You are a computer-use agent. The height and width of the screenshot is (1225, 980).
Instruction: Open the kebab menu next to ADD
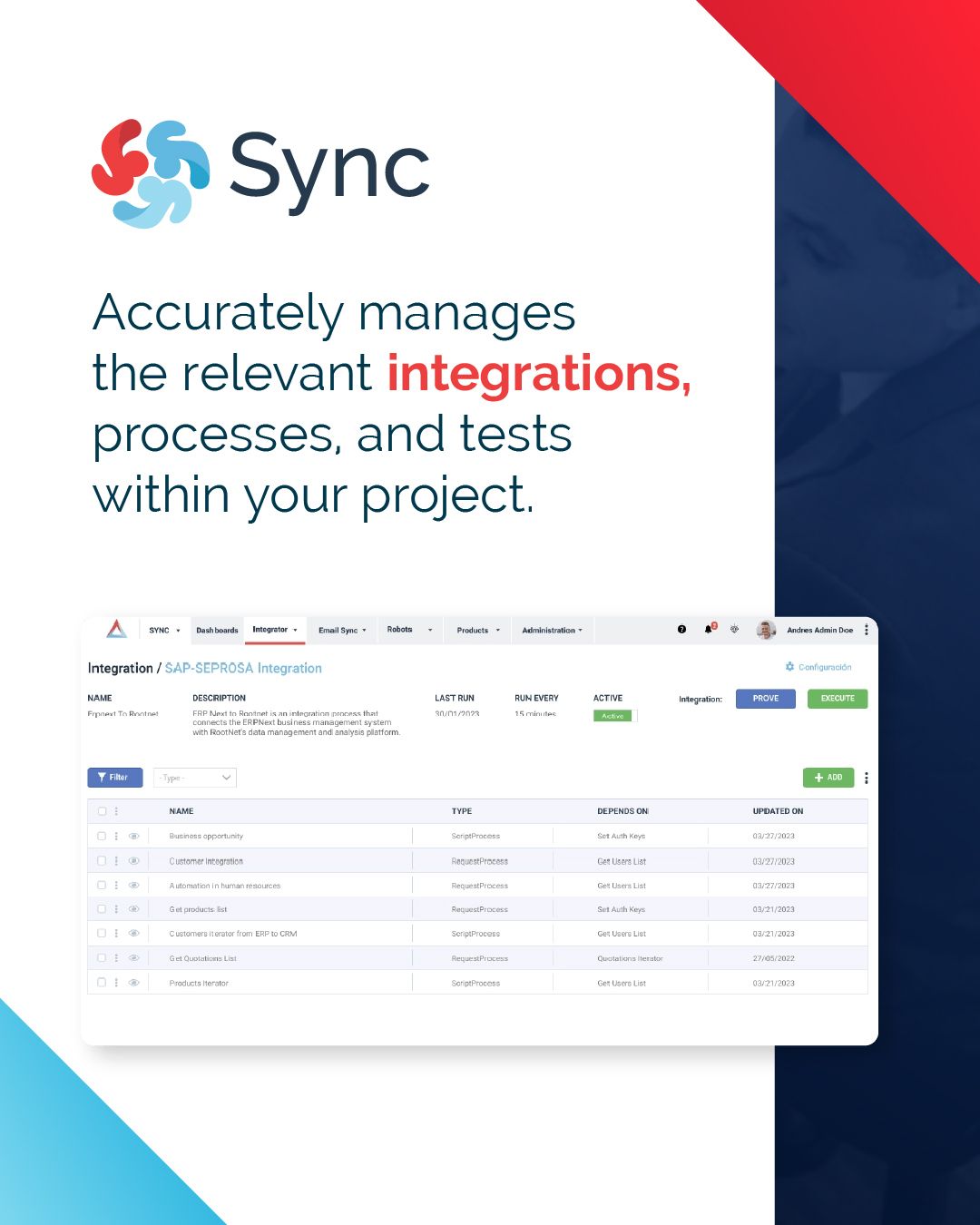click(x=866, y=778)
